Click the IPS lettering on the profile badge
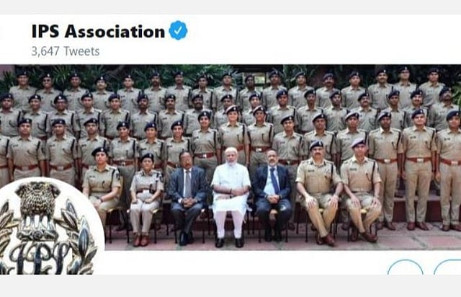This screenshot has height=297, width=461. pos(40,257)
